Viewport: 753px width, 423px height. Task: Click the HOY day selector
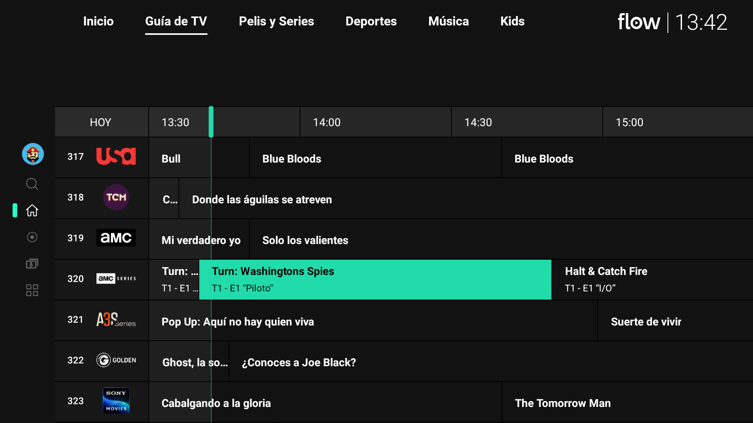[101, 122]
